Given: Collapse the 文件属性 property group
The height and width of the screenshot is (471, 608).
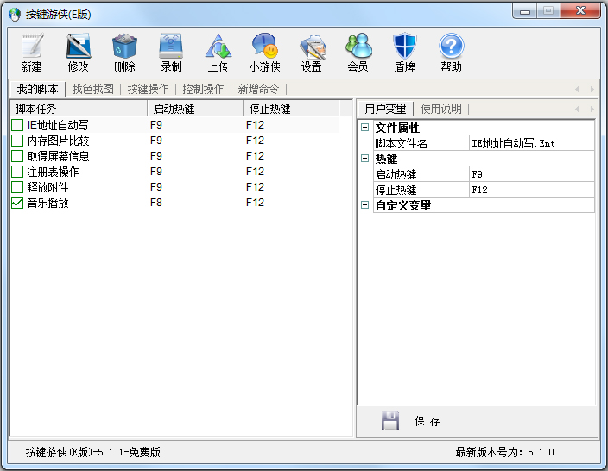Looking at the screenshot, I should click(x=364, y=128).
